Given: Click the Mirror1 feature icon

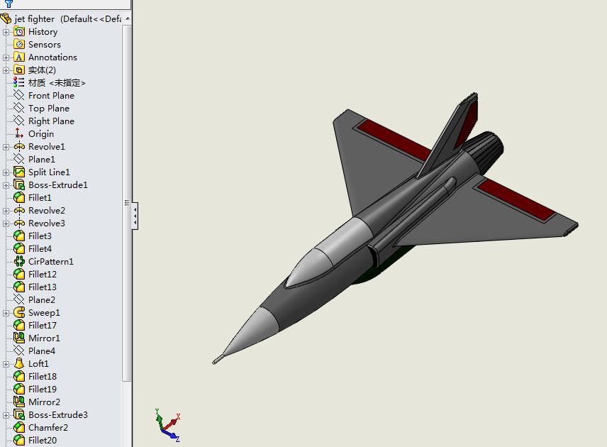Looking at the screenshot, I should click(x=19, y=338).
